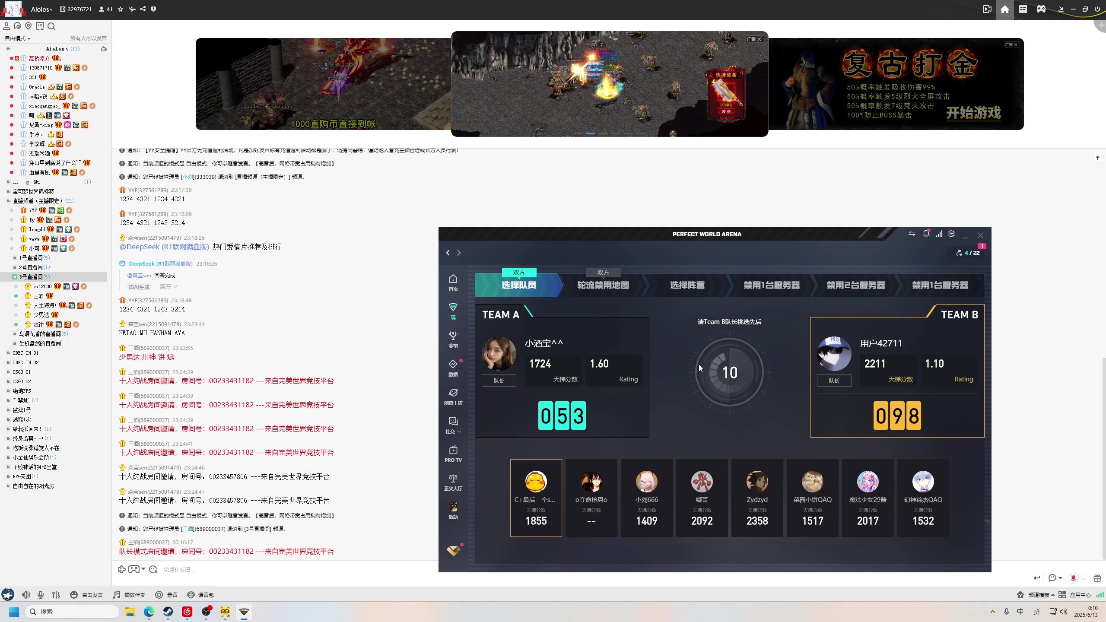This screenshot has width=1106, height=622.
Task: Click the arena notification bell icon
Action: tap(926, 234)
